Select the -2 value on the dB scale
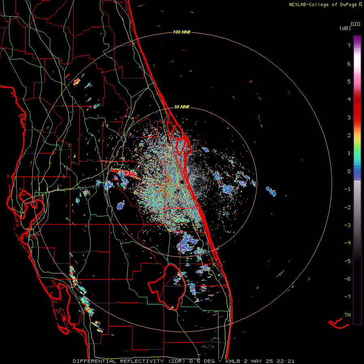This screenshot has height=364, width=364. click(x=347, y=207)
